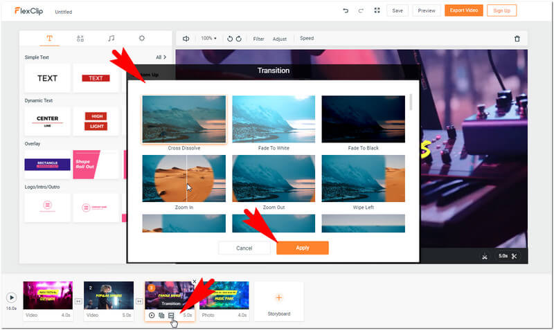Viewport: 554px width, 330px height.
Task: Open the Adjust option
Action: click(280, 39)
